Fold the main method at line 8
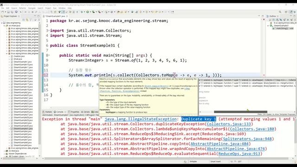This screenshot has height=167, width=297. [x=49, y=55]
